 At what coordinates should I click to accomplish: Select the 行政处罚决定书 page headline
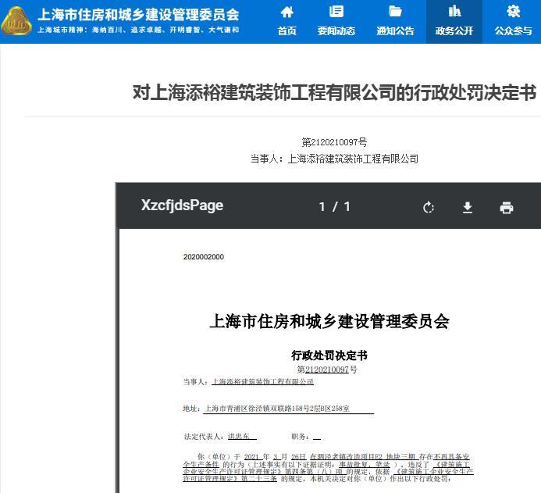(334, 92)
